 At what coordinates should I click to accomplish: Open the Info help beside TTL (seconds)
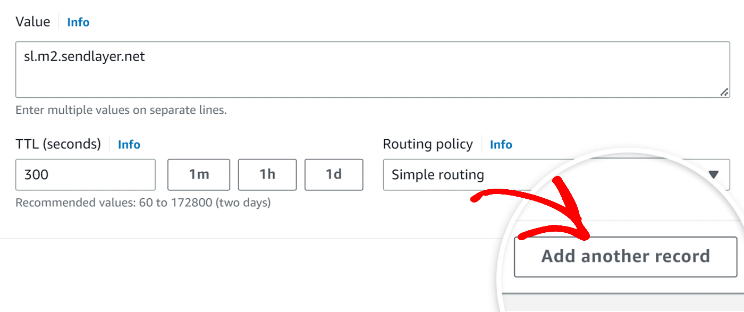129,145
